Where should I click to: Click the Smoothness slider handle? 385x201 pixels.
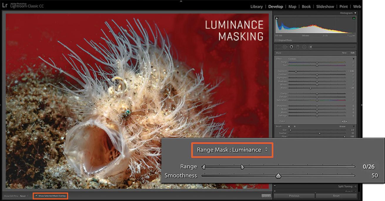click(278, 176)
